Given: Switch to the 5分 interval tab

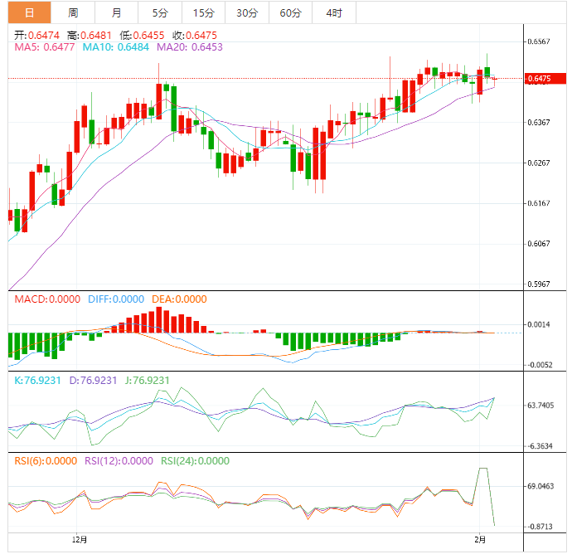Looking at the screenshot, I should point(159,12).
